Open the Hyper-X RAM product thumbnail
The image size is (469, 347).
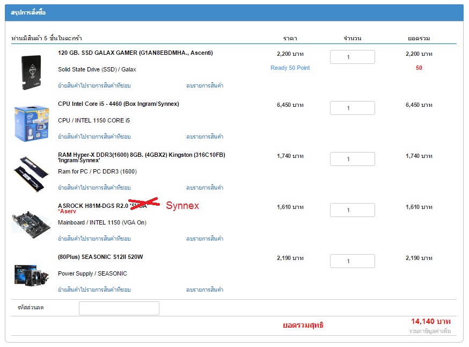pyautogui.click(x=31, y=174)
